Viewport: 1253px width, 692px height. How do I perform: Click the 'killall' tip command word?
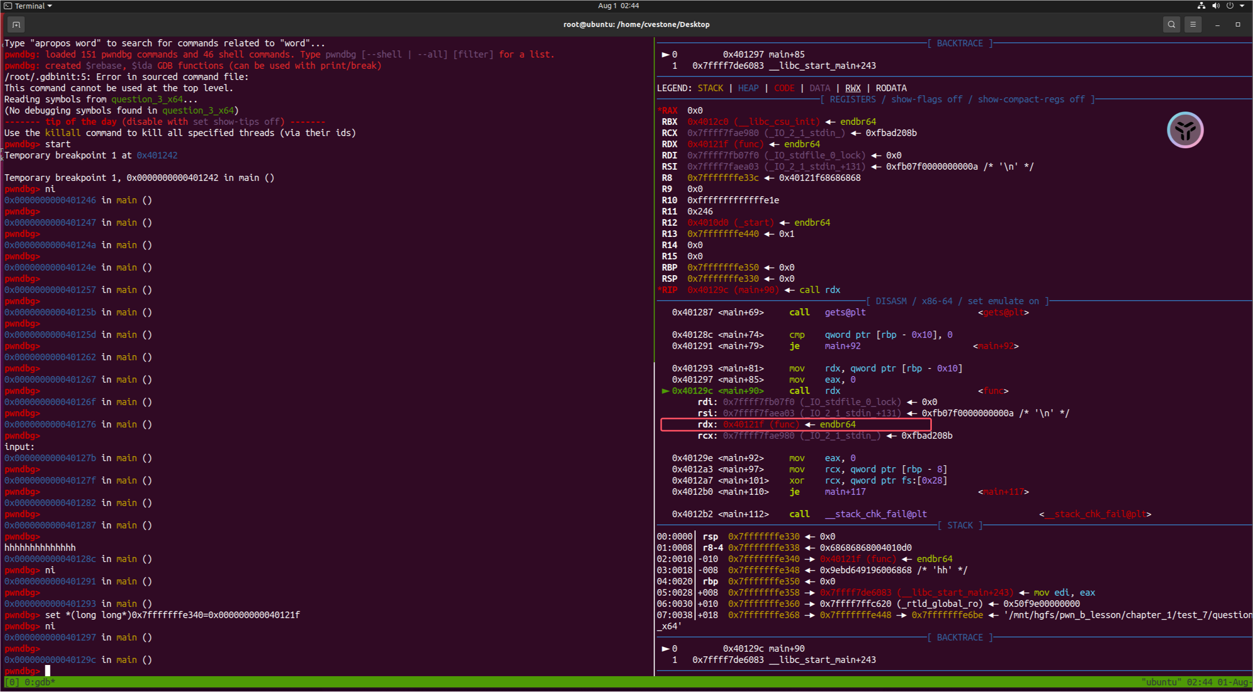(x=63, y=133)
